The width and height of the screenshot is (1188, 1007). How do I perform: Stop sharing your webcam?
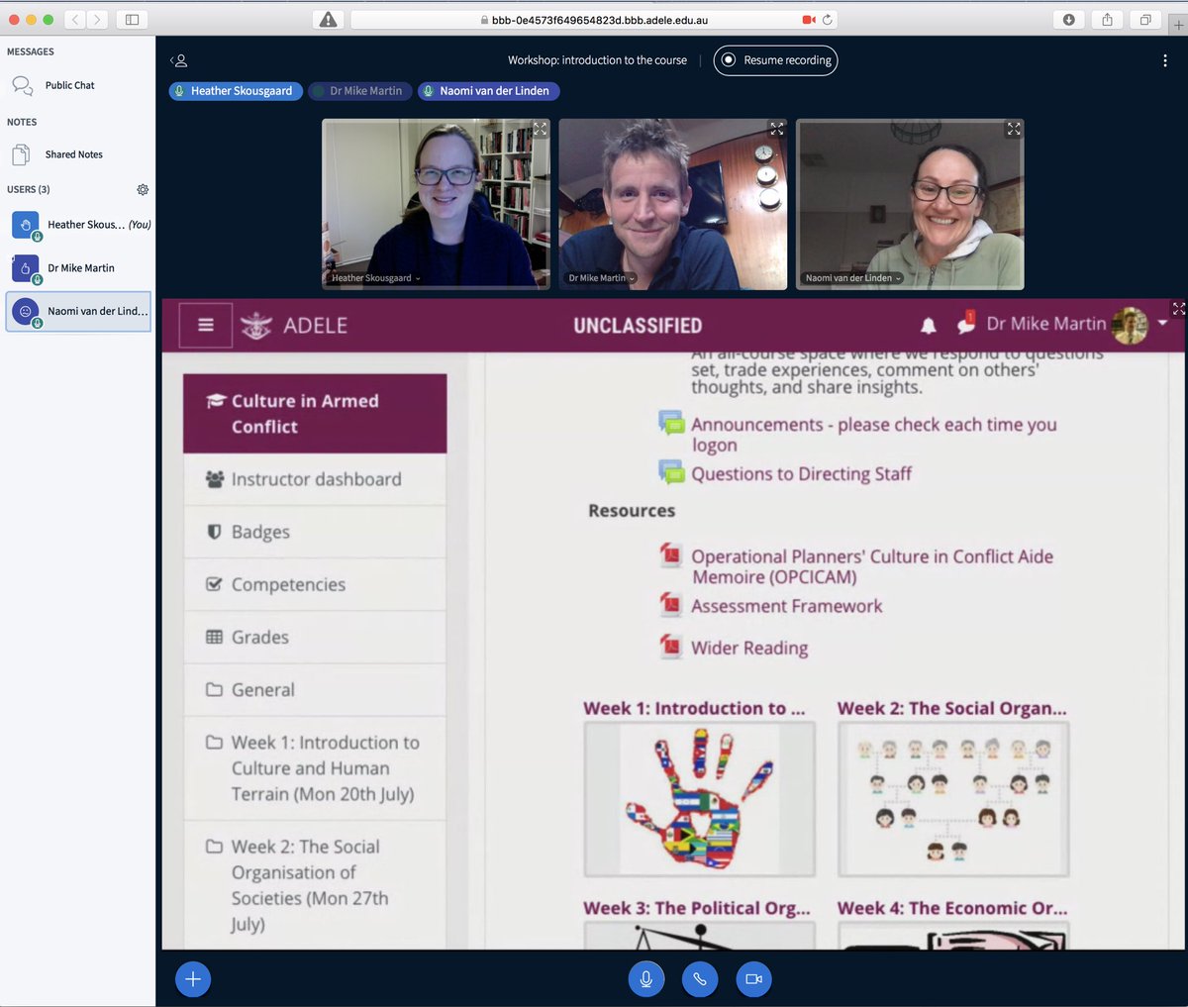click(753, 978)
